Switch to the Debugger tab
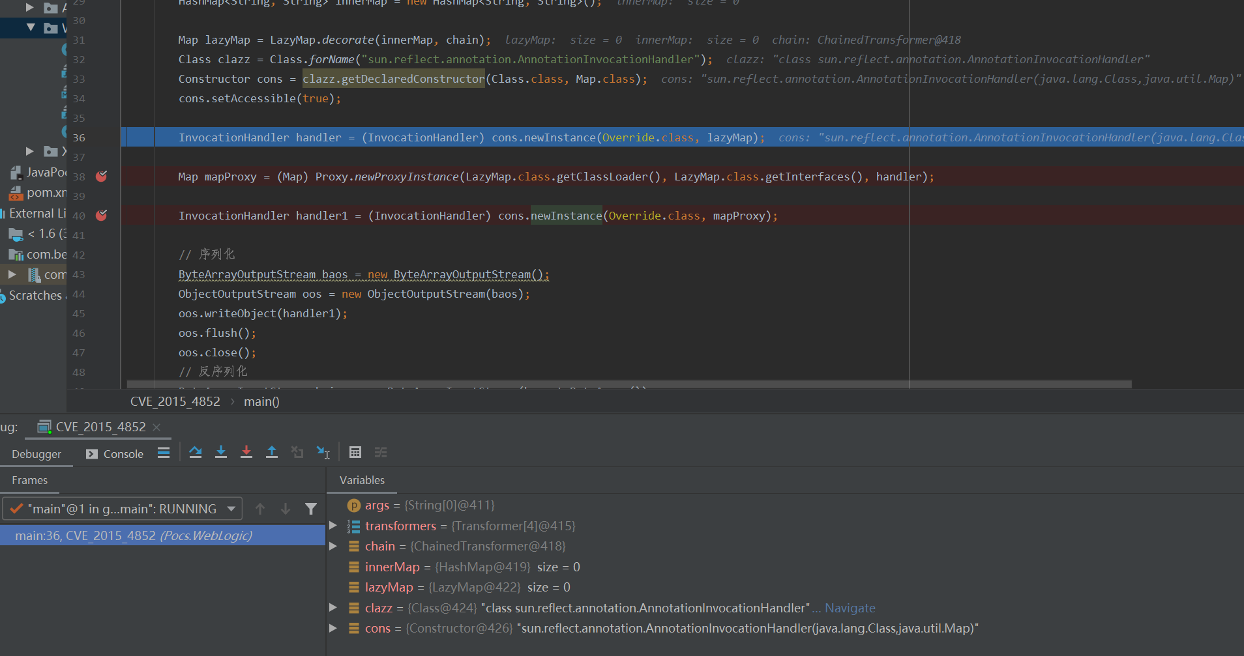This screenshot has width=1244, height=656. pos(37,454)
